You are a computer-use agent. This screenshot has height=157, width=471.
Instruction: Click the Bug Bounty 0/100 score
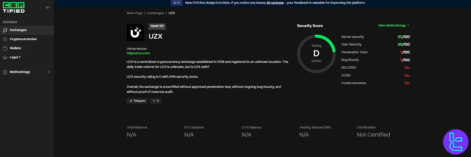pyautogui.click(x=405, y=60)
